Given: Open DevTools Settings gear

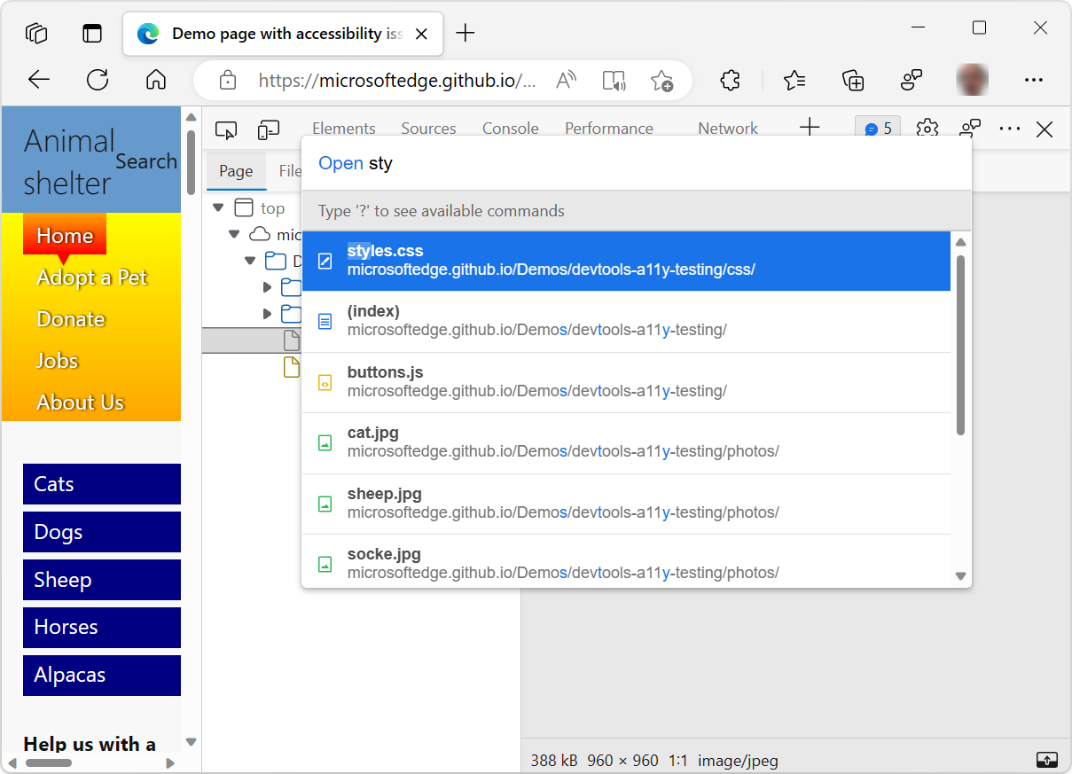Looking at the screenshot, I should tap(927, 129).
